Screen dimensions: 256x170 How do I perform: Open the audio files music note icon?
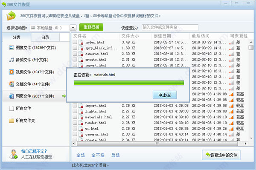pyautogui.click(x=12, y=60)
